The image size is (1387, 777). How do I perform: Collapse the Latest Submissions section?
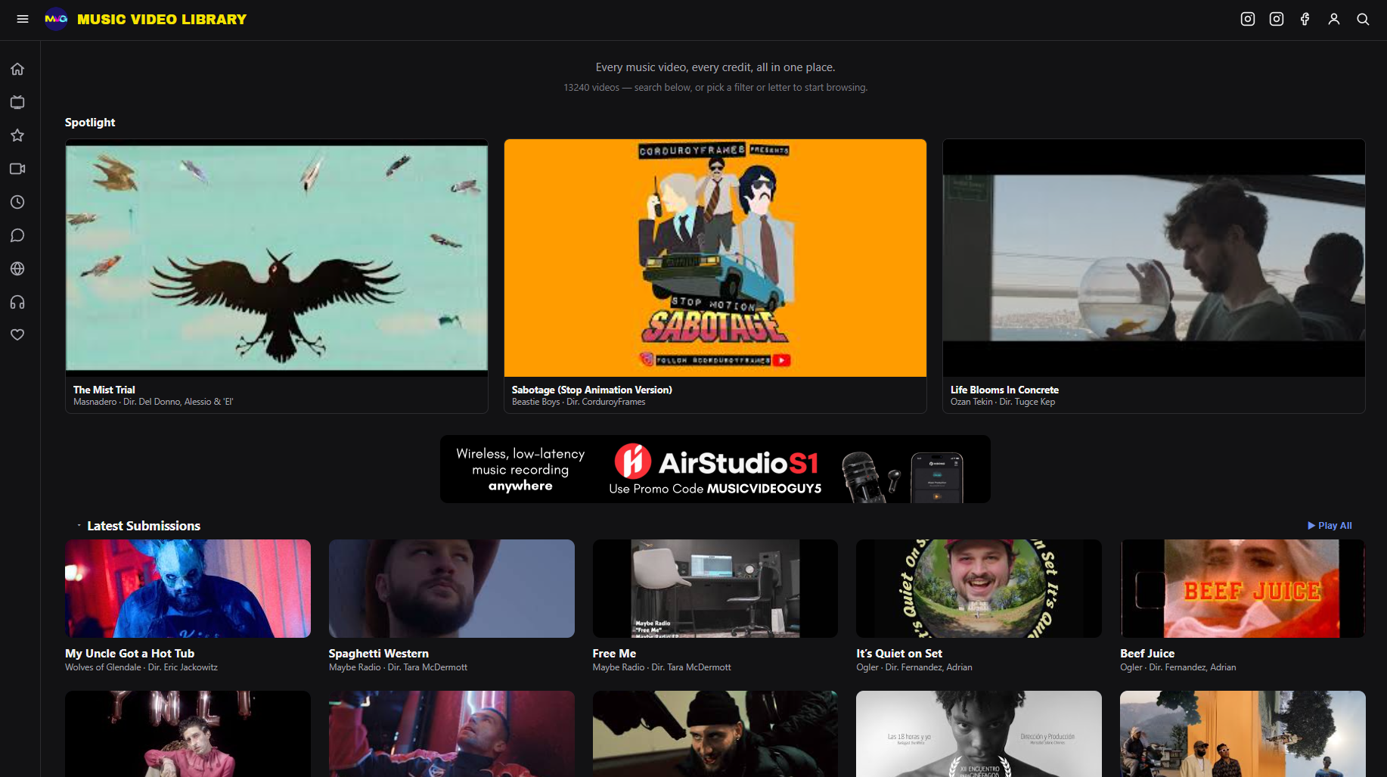pos(79,525)
